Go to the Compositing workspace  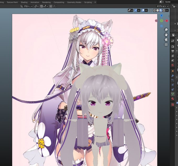click(x=59, y=2)
